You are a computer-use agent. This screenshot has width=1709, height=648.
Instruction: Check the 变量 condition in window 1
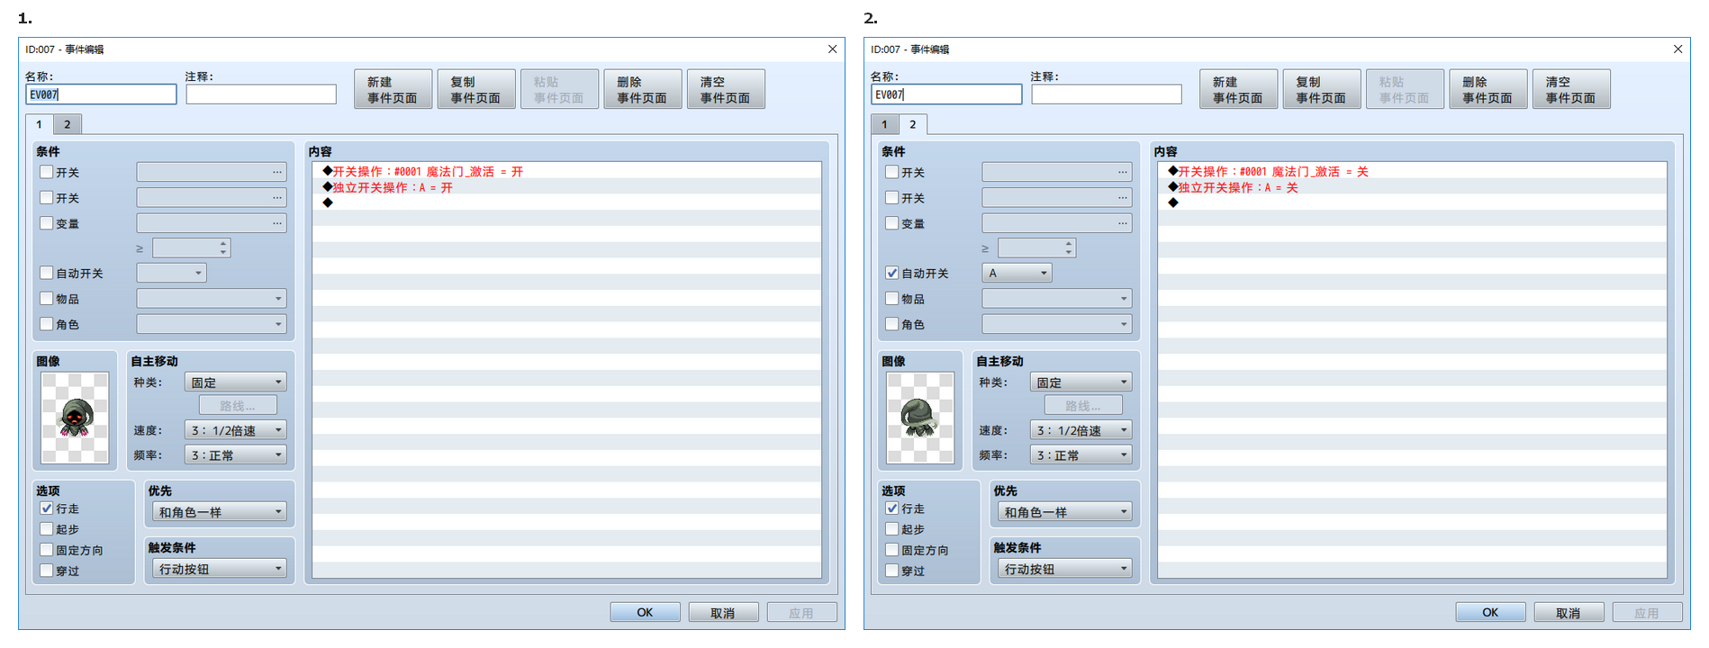click(47, 223)
